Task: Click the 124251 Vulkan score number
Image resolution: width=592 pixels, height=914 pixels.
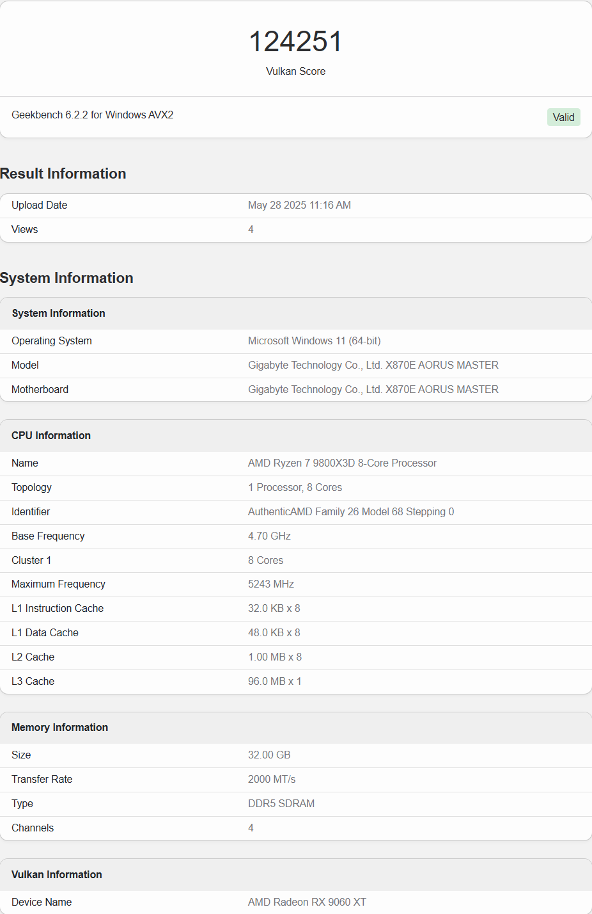Action: click(295, 42)
